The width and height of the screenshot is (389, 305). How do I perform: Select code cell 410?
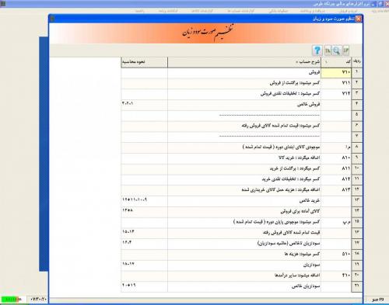(336, 276)
